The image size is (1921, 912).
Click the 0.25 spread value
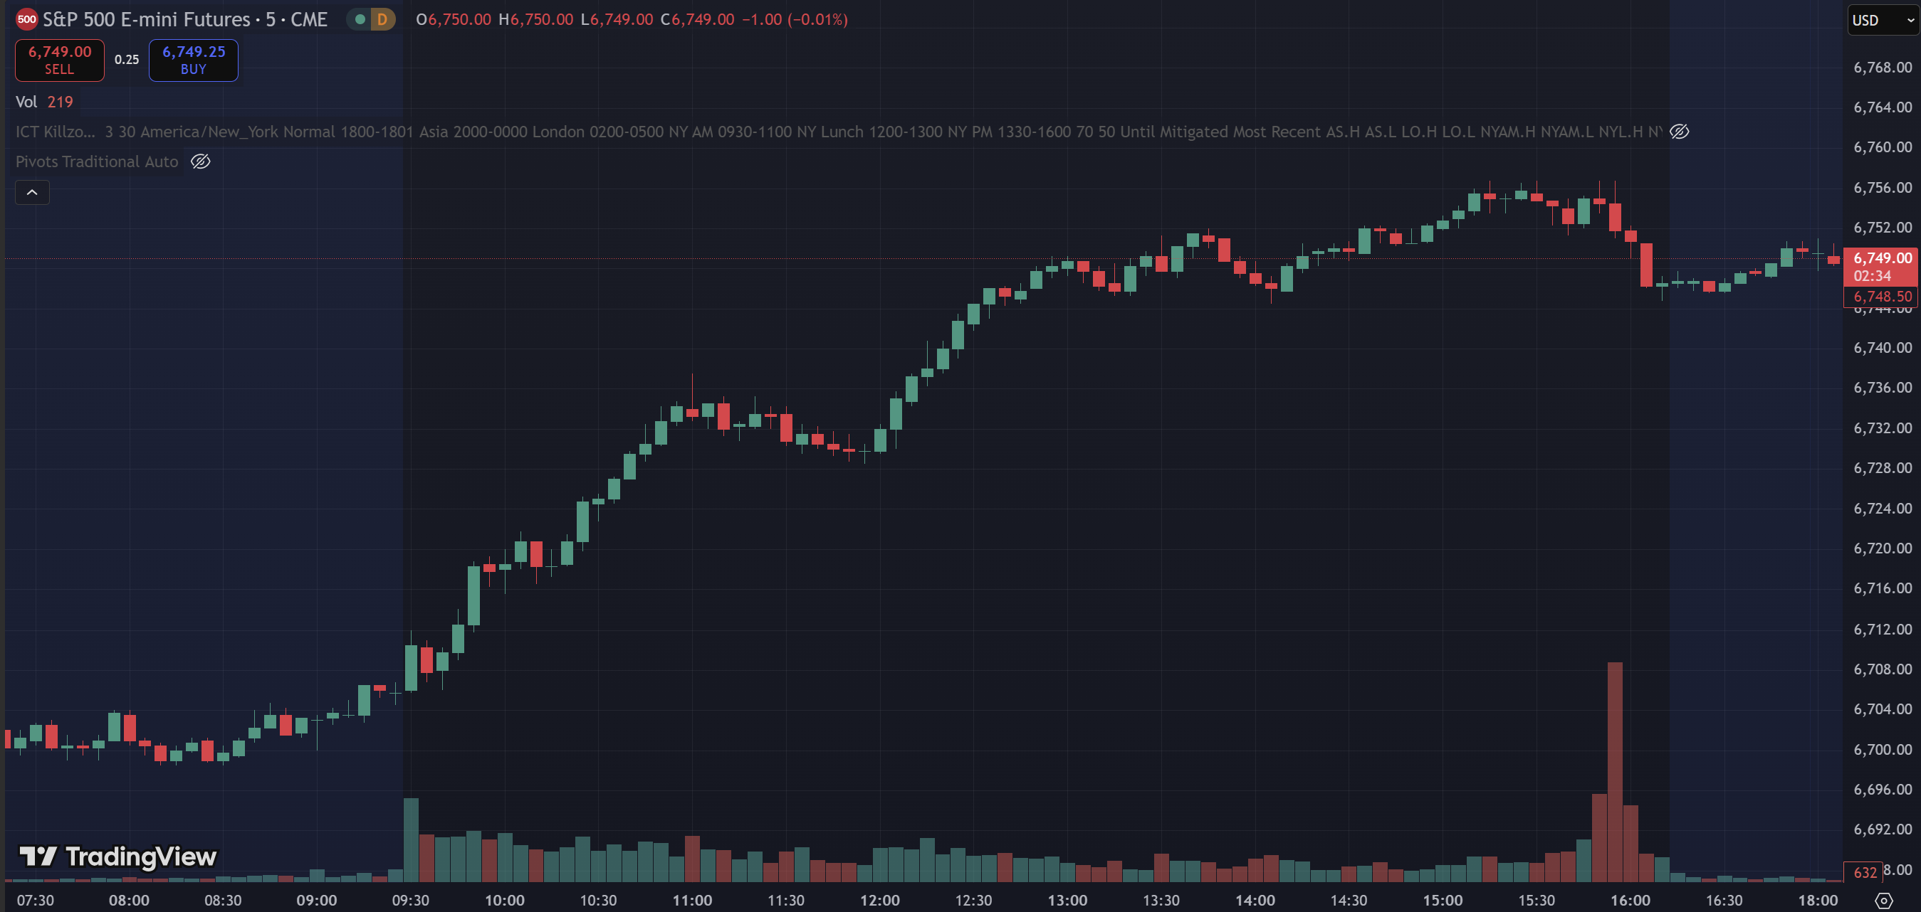point(127,60)
